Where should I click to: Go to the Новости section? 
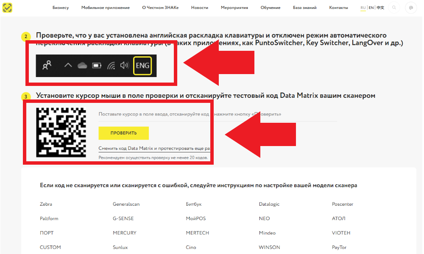200,8
